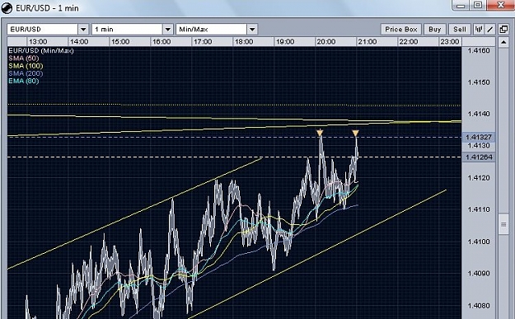Click the EMA (80) legend entry
The width and height of the screenshot is (515, 319).
coord(24,81)
